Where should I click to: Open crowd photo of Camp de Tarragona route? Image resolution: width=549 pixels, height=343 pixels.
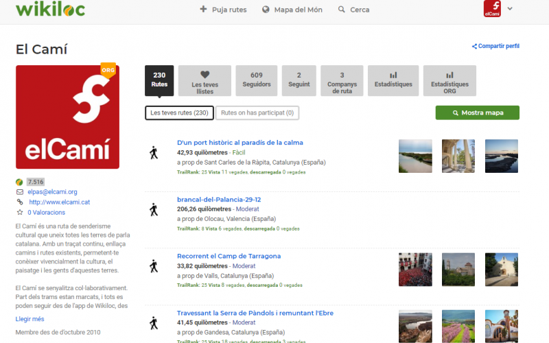coord(415,270)
